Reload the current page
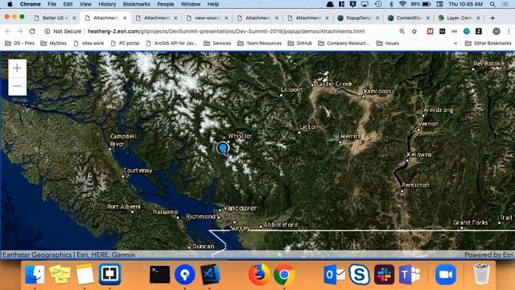515x290 pixels. click(32, 31)
